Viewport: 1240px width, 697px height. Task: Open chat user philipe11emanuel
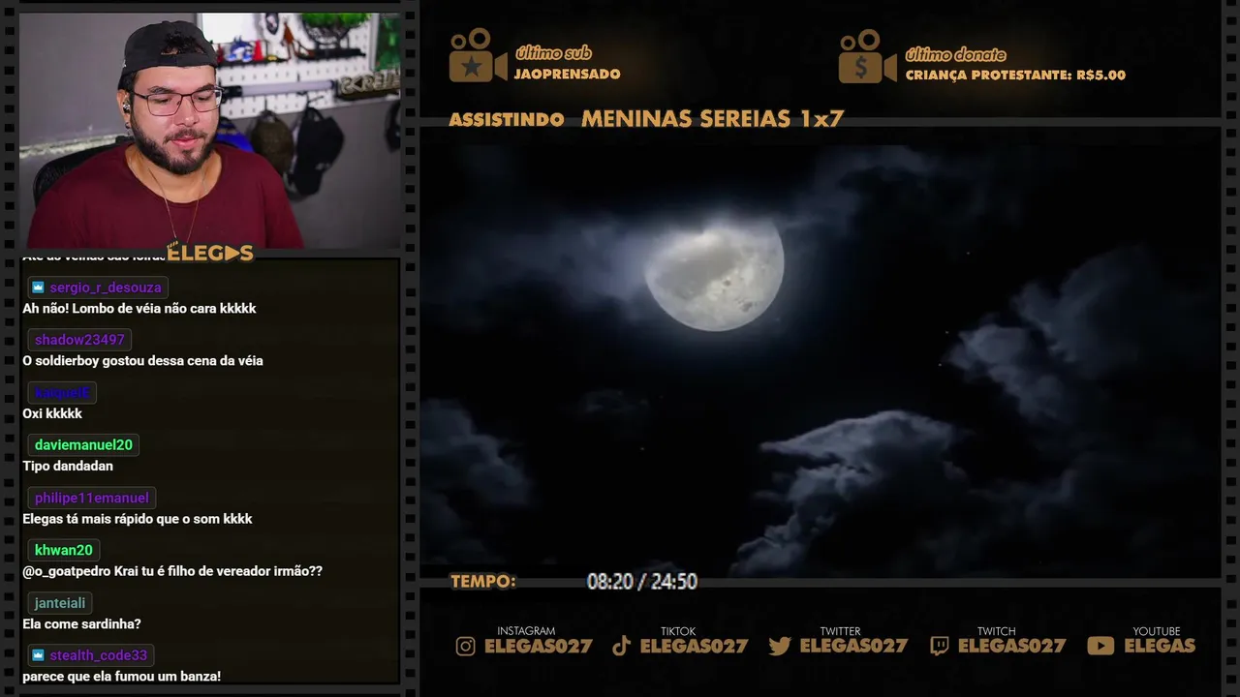92,498
